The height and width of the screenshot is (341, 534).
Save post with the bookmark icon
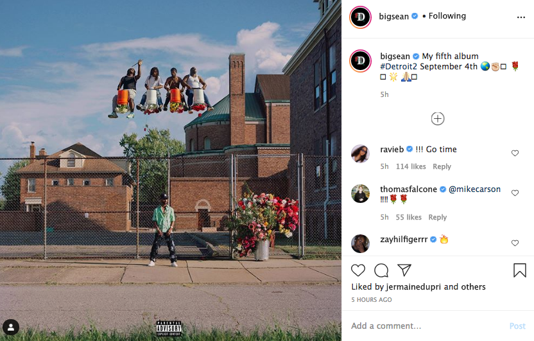(520, 270)
